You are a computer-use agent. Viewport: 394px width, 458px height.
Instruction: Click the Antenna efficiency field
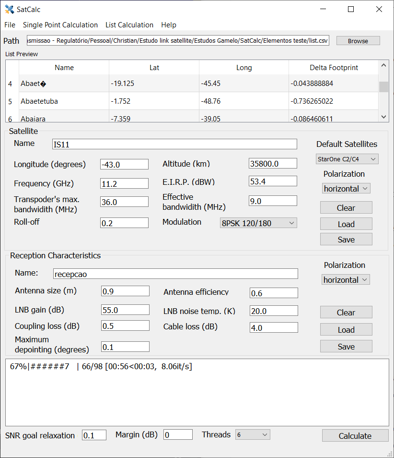(274, 293)
